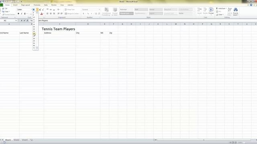Switch to the Review ribbon tab

[x=54, y=5]
